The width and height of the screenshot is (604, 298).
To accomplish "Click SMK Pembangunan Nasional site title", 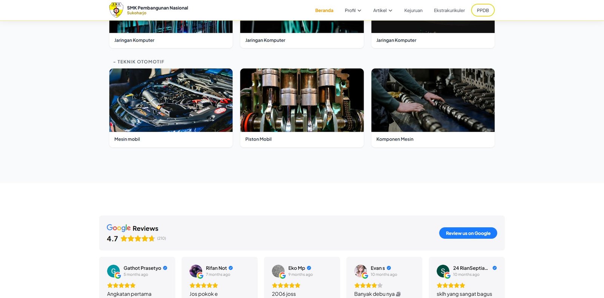I will tap(157, 8).
